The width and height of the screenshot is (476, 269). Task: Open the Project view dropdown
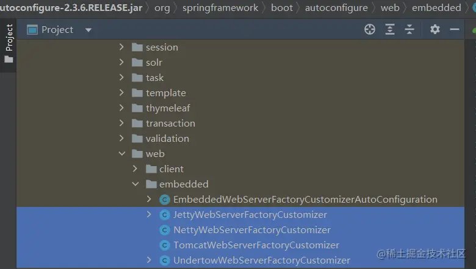88,30
